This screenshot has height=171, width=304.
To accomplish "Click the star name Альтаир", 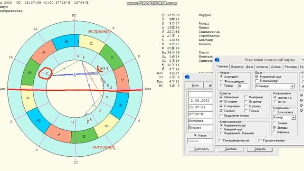I will pos(206,40).
